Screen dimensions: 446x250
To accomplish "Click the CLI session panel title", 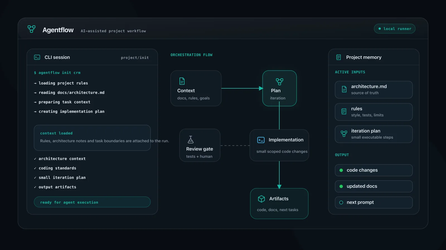I will click(57, 57).
